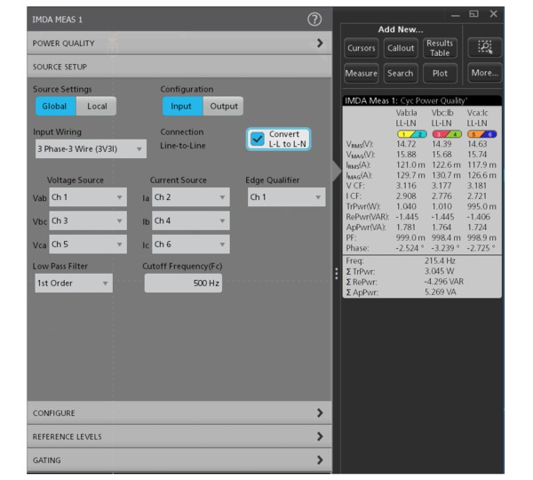Click the vertical dots panel divider handle
533x480 pixels.
(x=337, y=274)
